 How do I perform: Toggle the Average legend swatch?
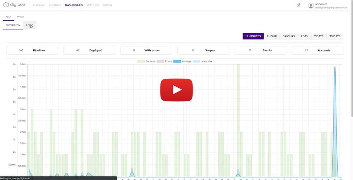click(x=177, y=61)
